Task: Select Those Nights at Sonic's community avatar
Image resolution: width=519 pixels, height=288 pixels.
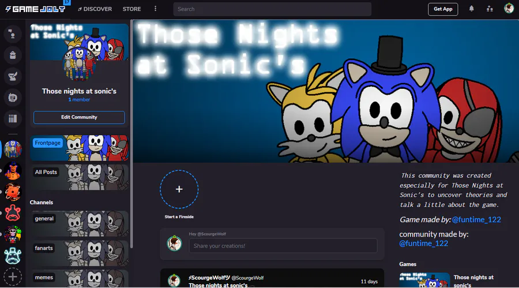Action: 13,149
